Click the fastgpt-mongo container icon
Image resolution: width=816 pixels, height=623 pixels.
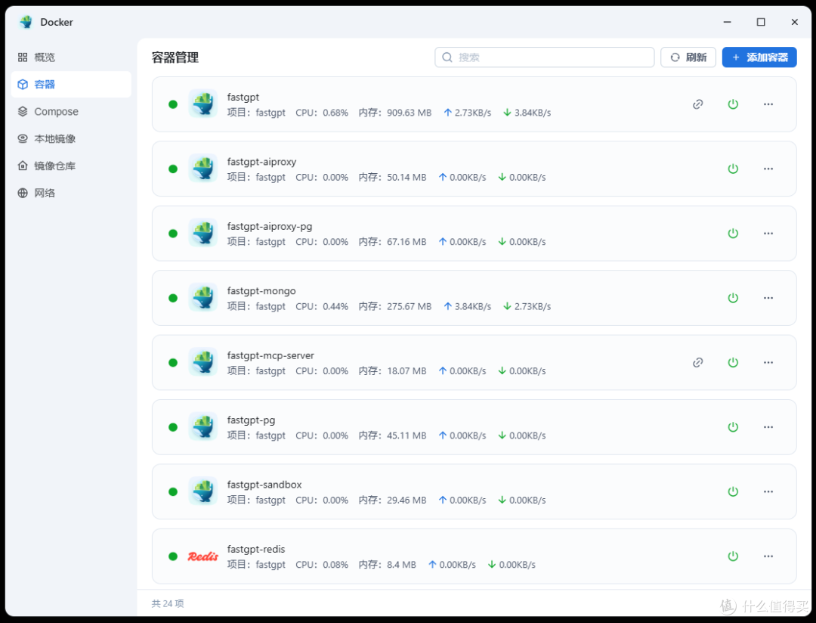(x=202, y=298)
